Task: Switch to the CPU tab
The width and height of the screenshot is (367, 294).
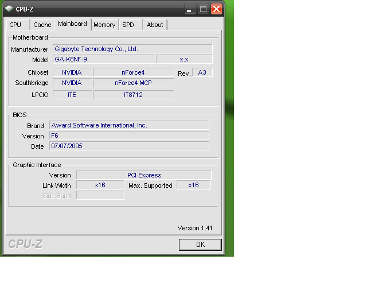Action: (15, 25)
